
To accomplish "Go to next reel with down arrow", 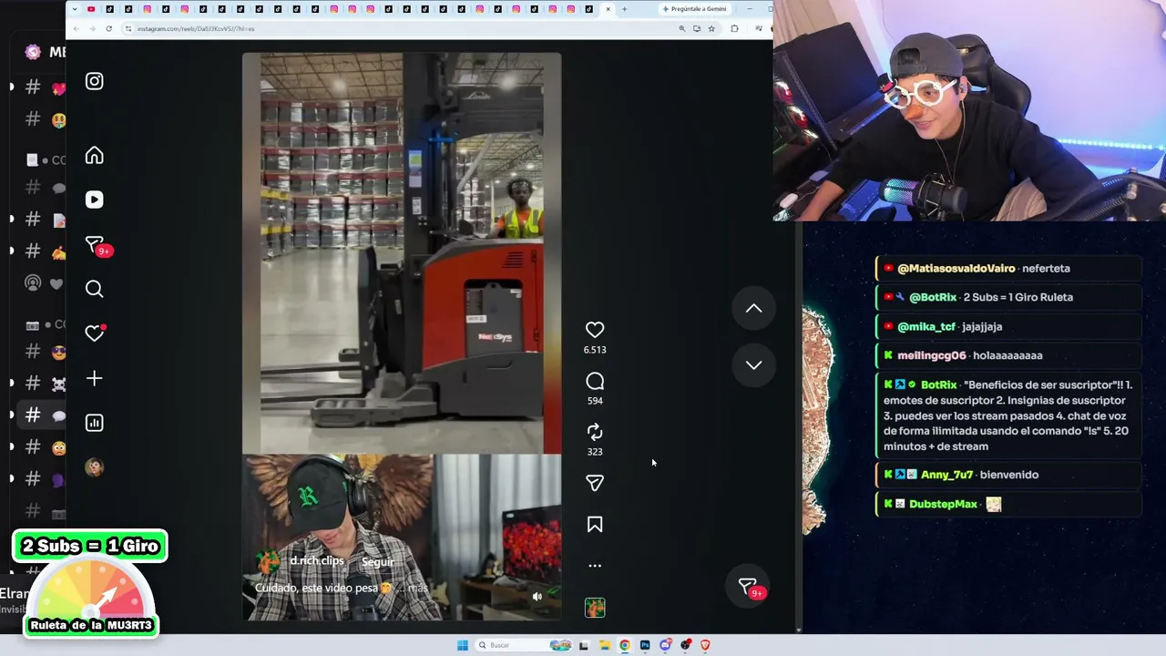I will click(x=753, y=364).
